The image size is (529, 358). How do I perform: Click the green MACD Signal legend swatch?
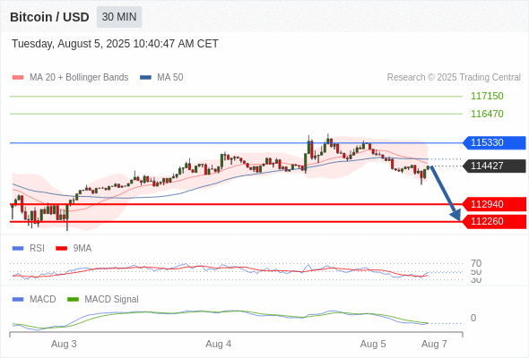73,299
